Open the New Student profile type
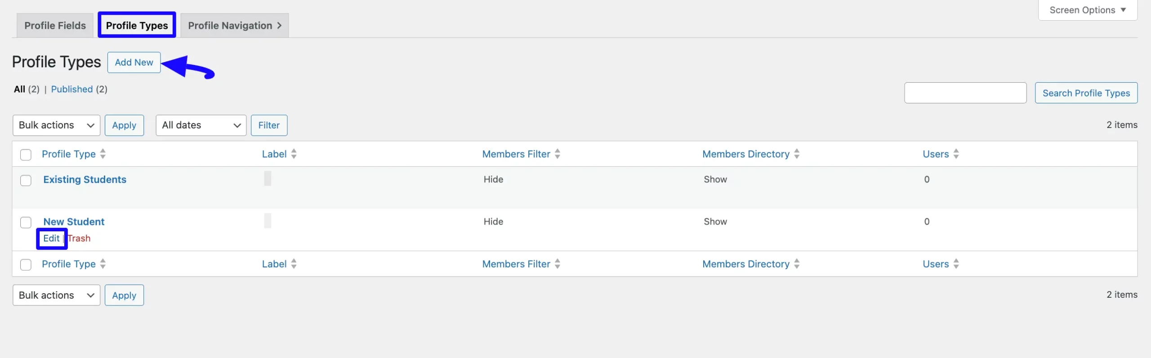Screen dimensions: 1151x358 coord(74,222)
